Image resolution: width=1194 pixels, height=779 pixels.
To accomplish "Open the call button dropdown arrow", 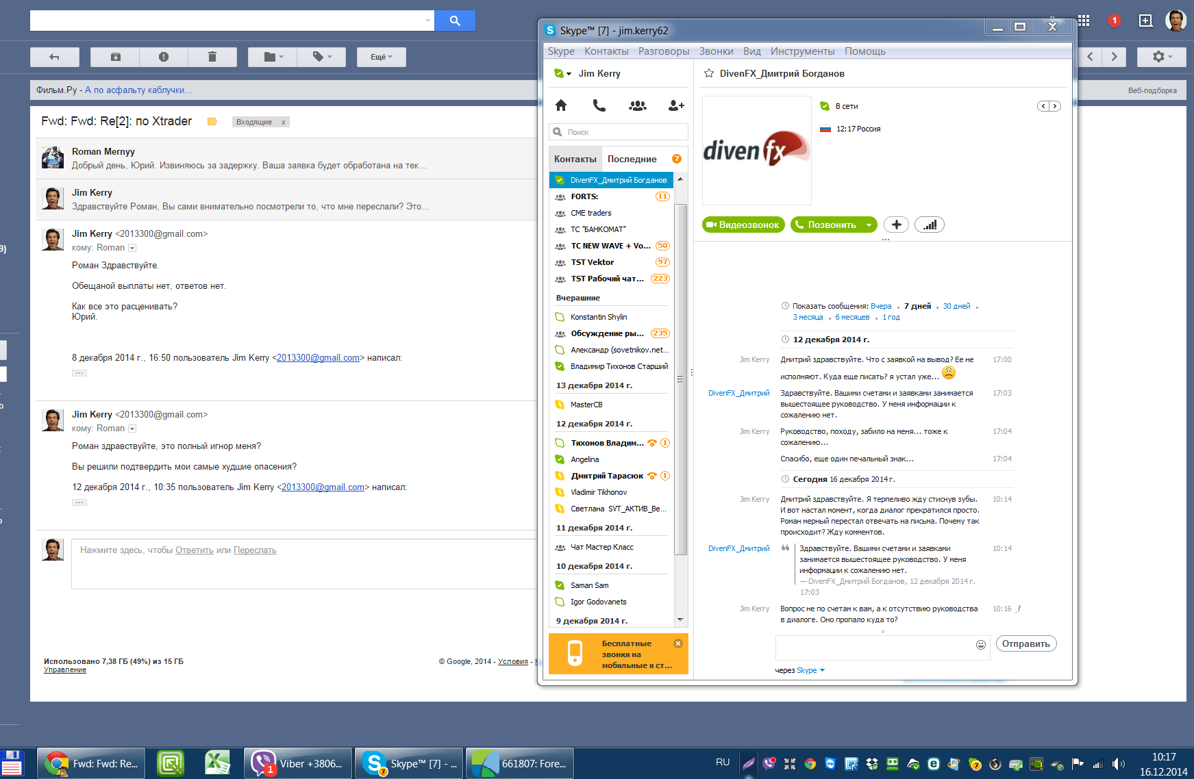I will coord(869,225).
